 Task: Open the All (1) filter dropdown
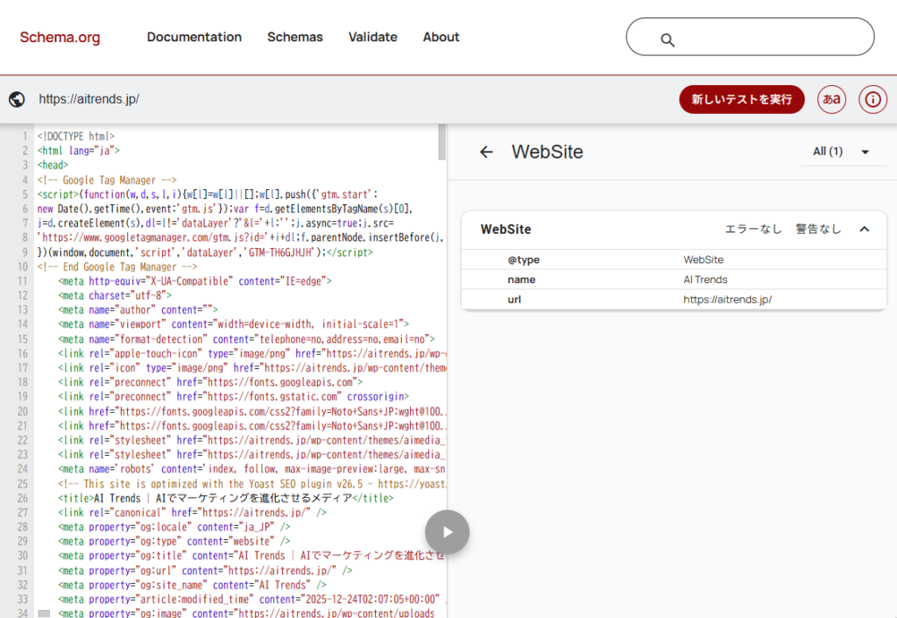tap(840, 152)
